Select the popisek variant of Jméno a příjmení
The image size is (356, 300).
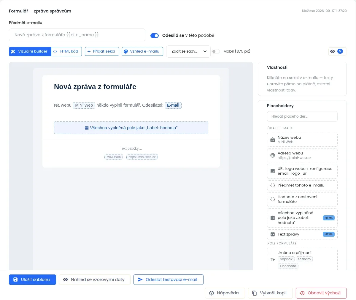(x=286, y=259)
